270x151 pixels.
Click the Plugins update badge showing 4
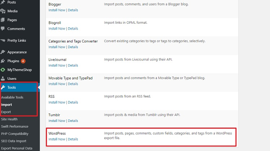(23, 61)
